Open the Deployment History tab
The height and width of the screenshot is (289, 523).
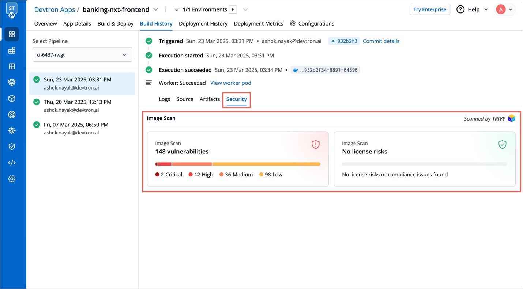203,23
